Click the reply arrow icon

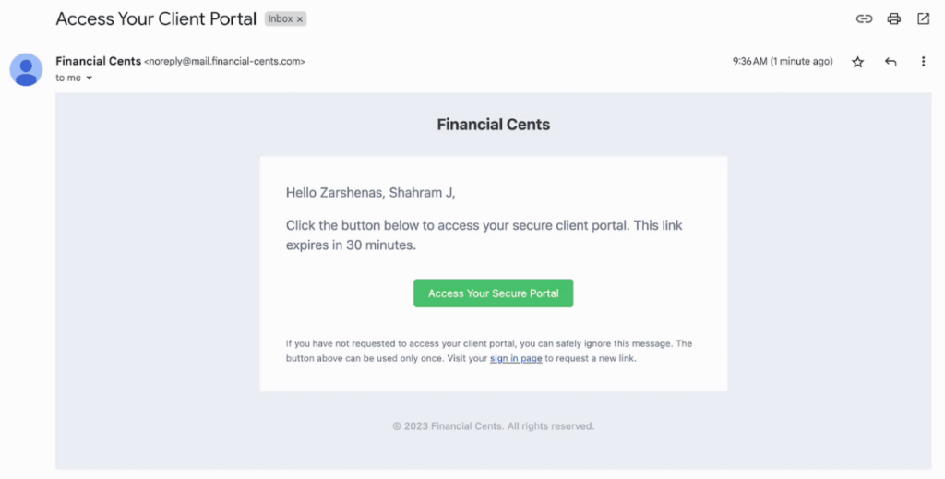click(891, 62)
